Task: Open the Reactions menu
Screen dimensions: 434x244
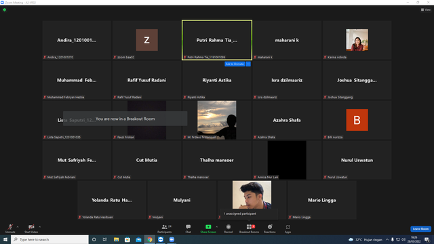Action: point(270,228)
